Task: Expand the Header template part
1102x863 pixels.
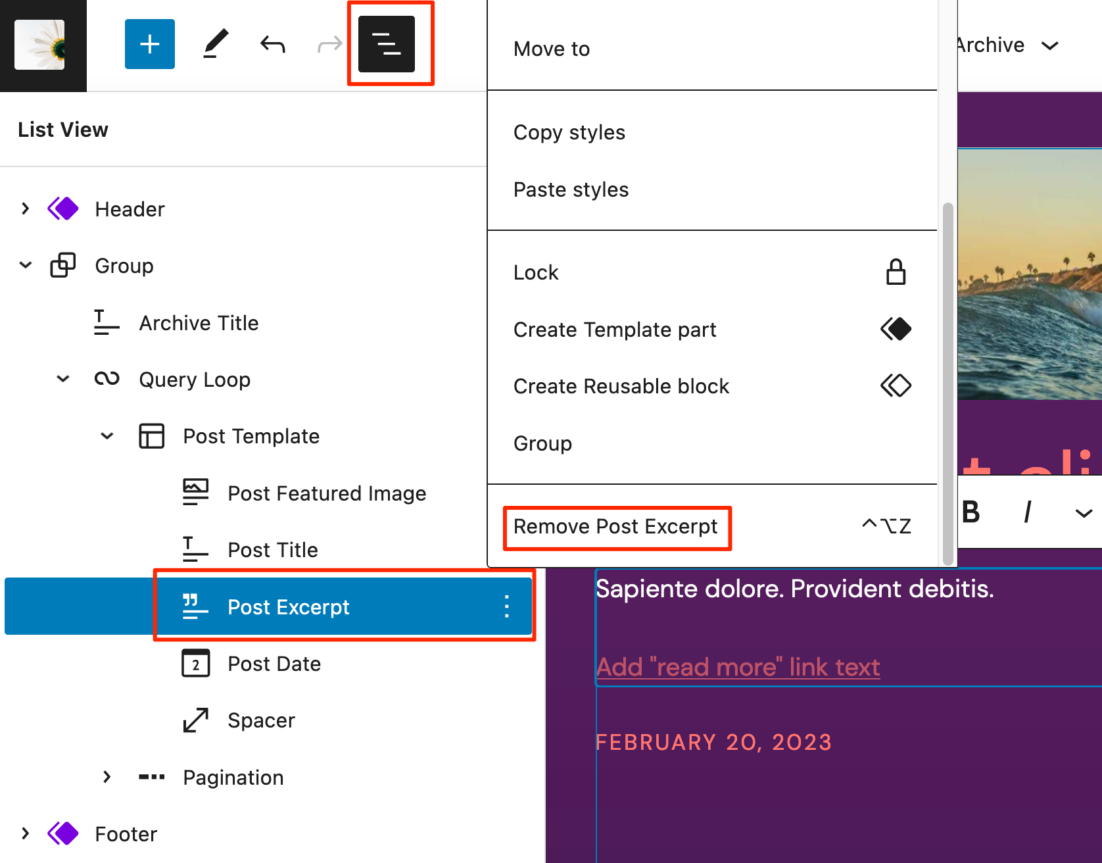Action: point(25,209)
